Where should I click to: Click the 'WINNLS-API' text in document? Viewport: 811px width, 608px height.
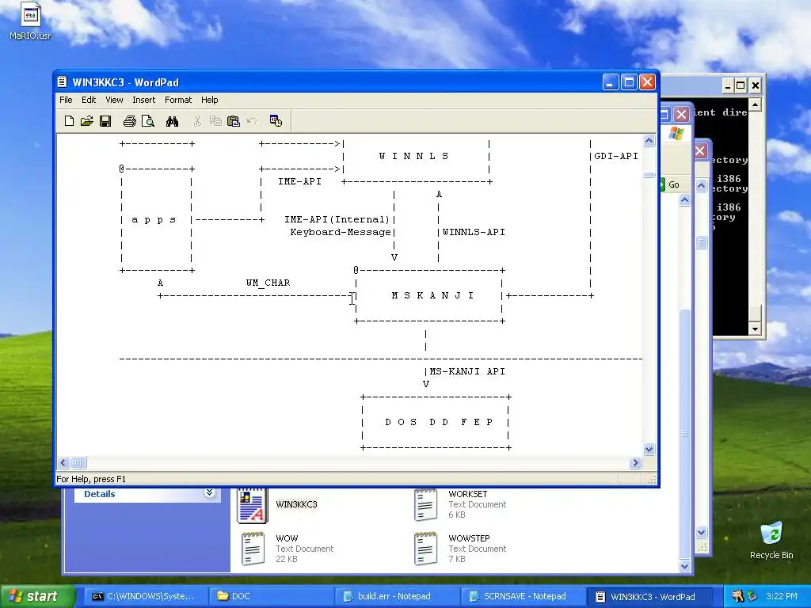click(474, 232)
